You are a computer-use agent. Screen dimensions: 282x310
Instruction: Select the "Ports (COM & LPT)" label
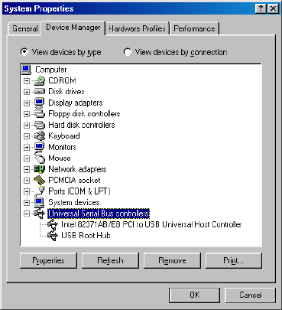(x=79, y=191)
